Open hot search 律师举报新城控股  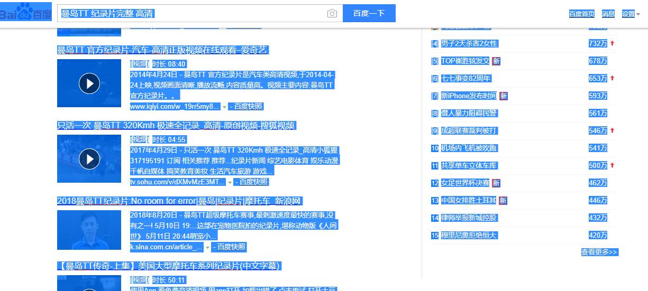pyautogui.click(x=469, y=218)
